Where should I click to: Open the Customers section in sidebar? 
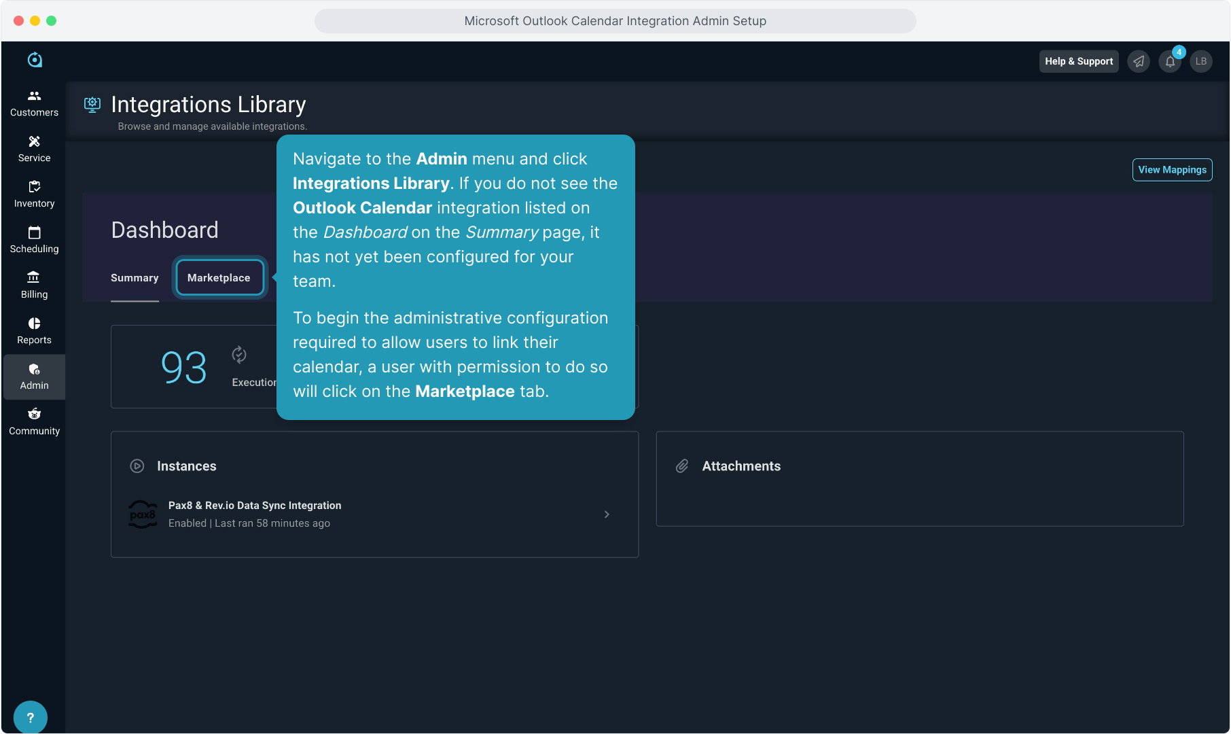[x=34, y=103]
